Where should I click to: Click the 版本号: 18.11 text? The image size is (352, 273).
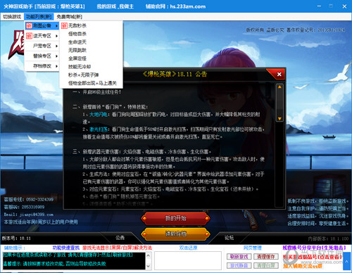tap(16, 239)
